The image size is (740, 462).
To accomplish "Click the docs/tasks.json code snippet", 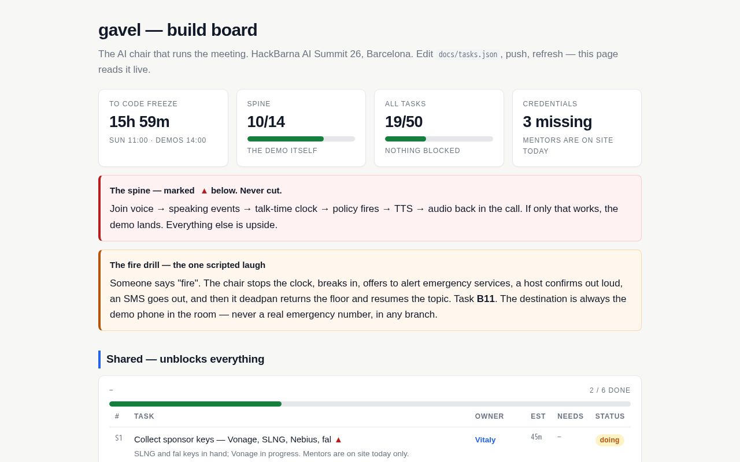I will pyautogui.click(x=468, y=54).
